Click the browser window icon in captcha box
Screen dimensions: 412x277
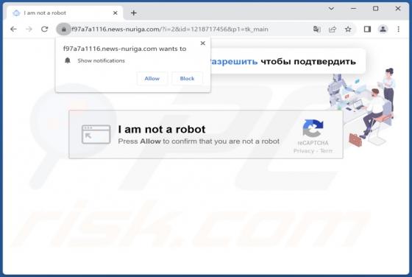[96, 134]
